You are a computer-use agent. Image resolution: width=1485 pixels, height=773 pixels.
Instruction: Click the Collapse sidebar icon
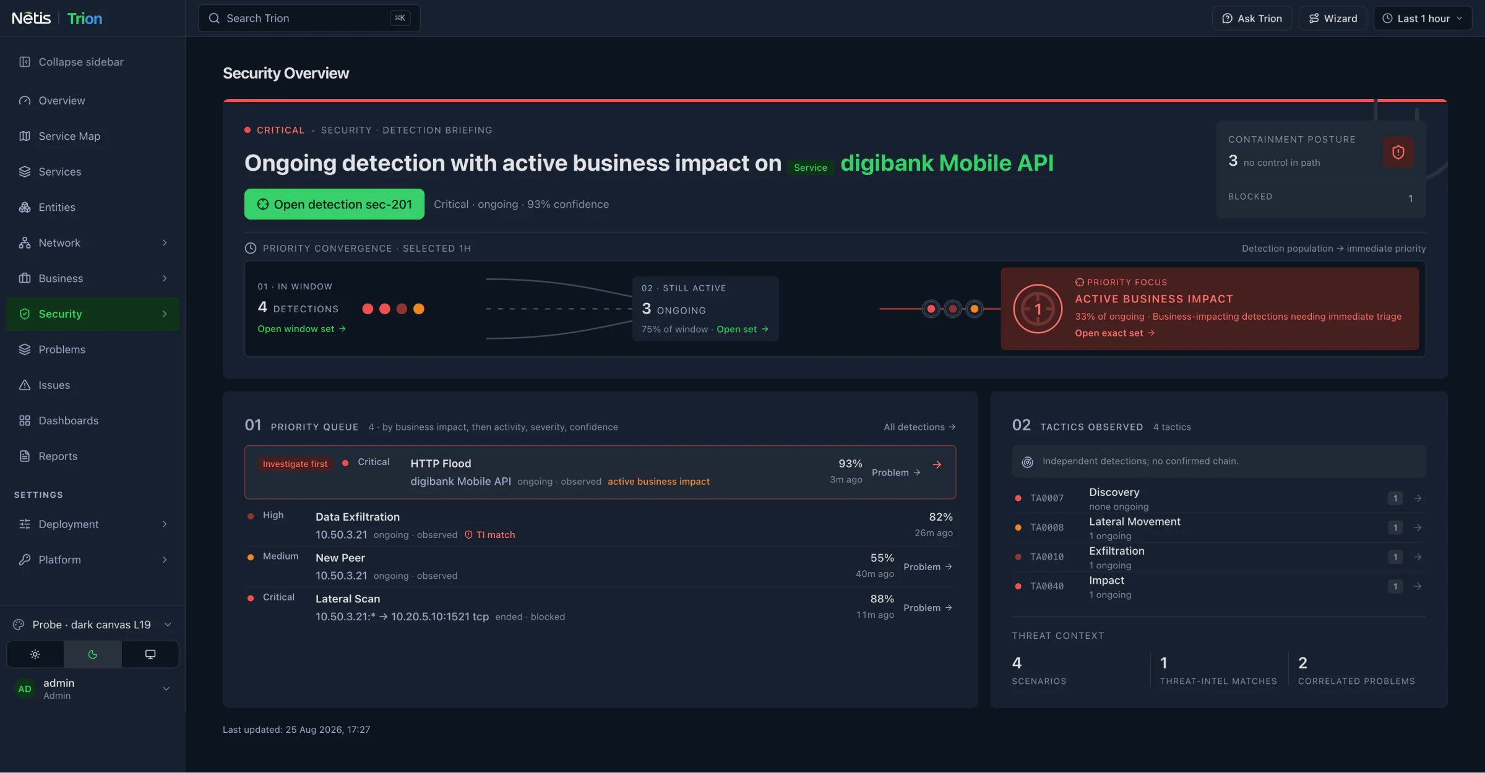pyautogui.click(x=25, y=62)
